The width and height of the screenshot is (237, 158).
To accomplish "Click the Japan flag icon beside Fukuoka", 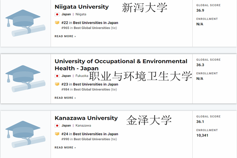I will click(57, 76).
